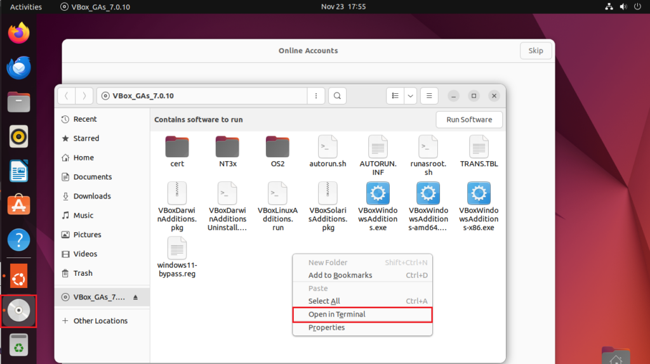The width and height of the screenshot is (650, 364).
Task: Expand the view options dropdown arrow
Action: coord(410,96)
